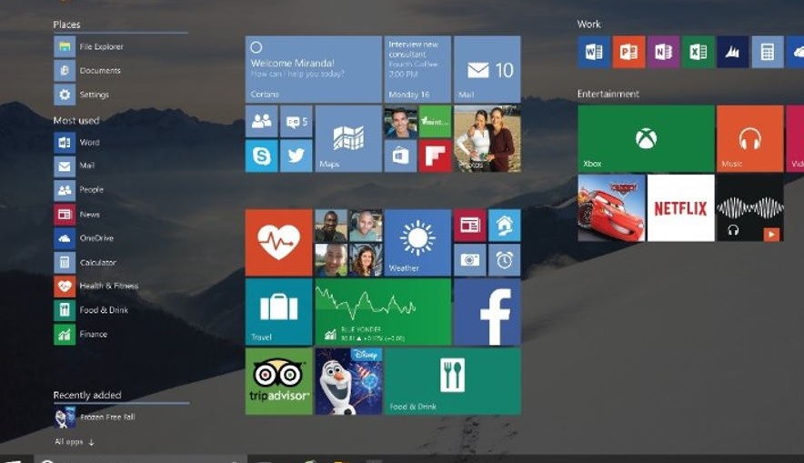This screenshot has height=463, width=804.
Task: Launch Word from Most used list
Action: 77,143
